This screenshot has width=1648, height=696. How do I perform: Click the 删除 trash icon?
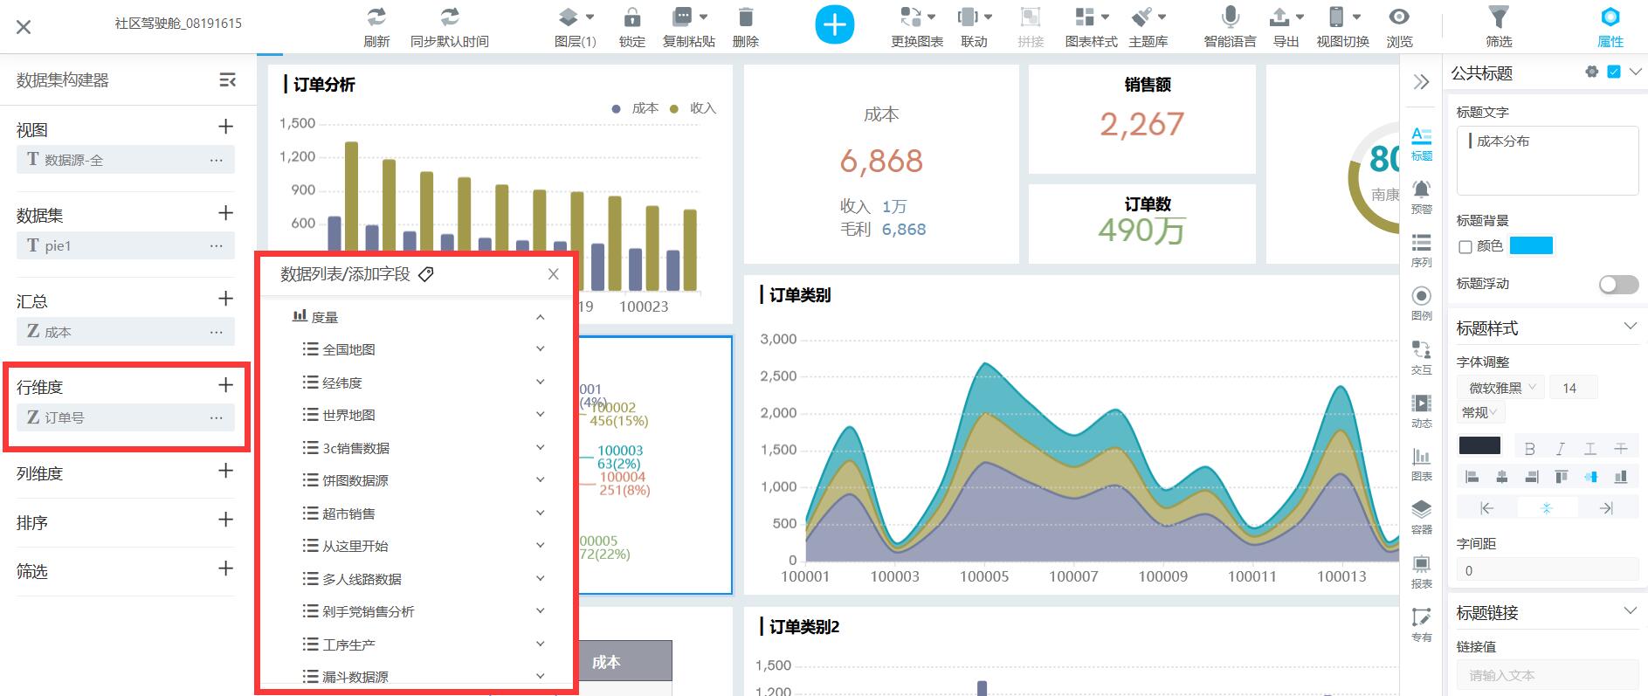point(745,17)
